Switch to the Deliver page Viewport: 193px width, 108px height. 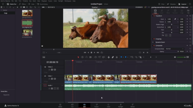pos(132,105)
